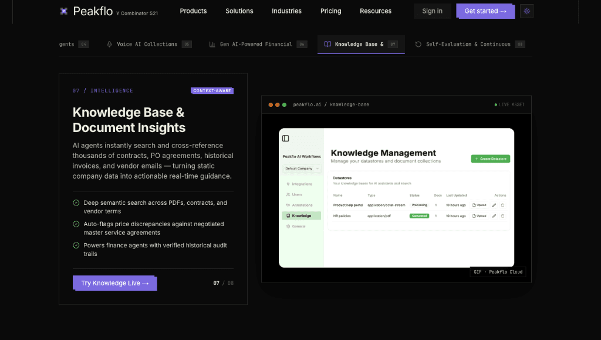Click the 'HR policies' datastore name
This screenshot has width=601, height=340.
point(342,216)
